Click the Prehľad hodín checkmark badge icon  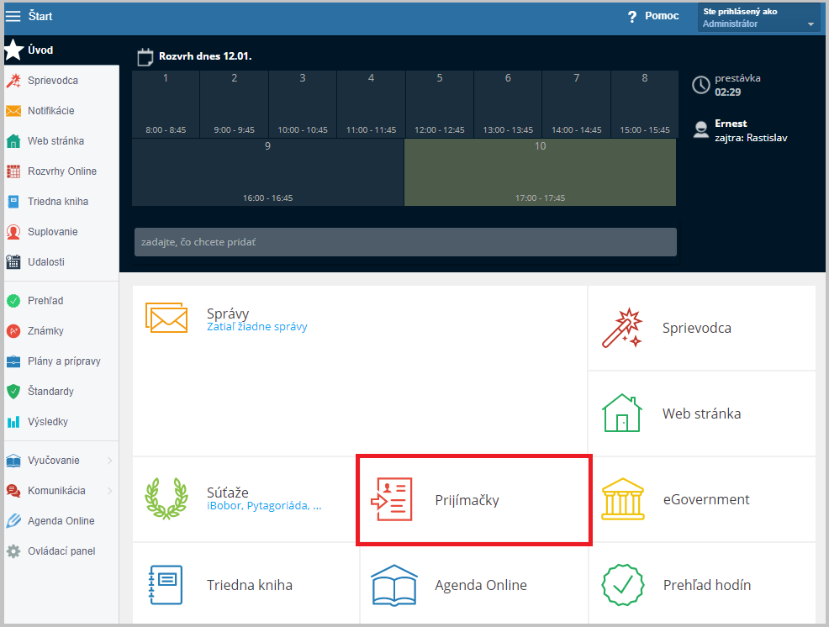[x=623, y=585]
